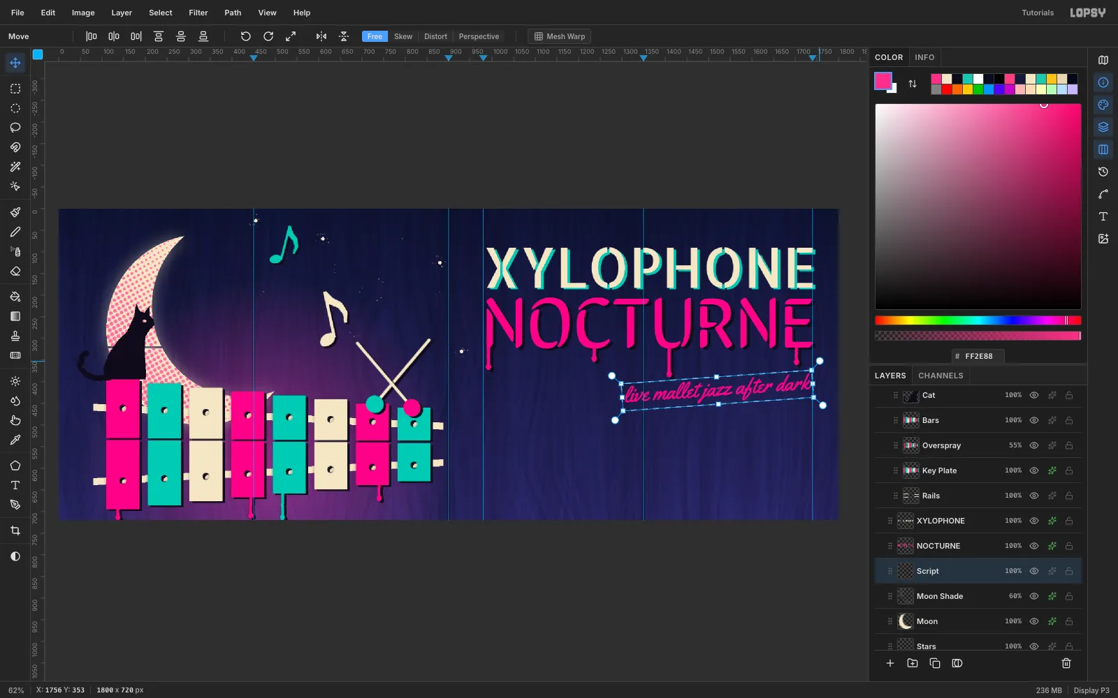Choose the Type tool in left toolbar
The height and width of the screenshot is (698, 1118).
coord(15,485)
